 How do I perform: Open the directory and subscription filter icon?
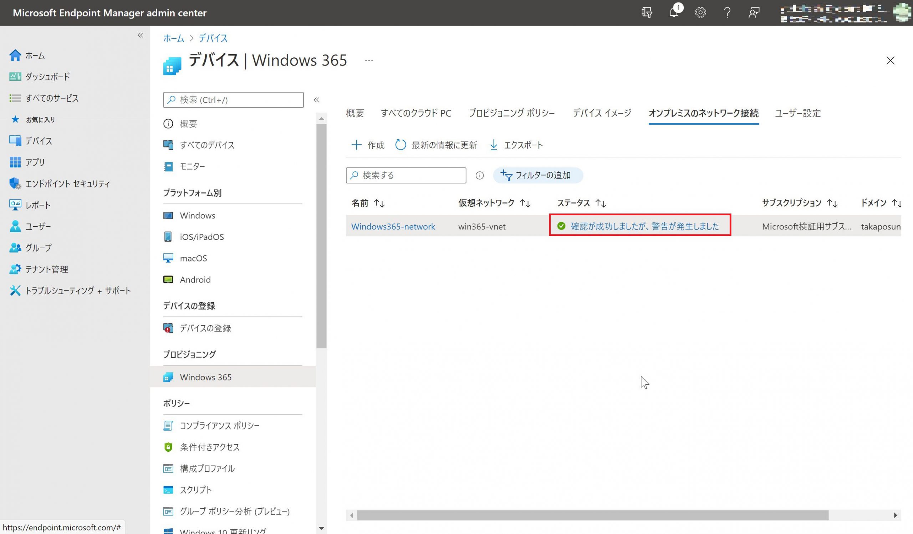pyautogui.click(x=647, y=13)
